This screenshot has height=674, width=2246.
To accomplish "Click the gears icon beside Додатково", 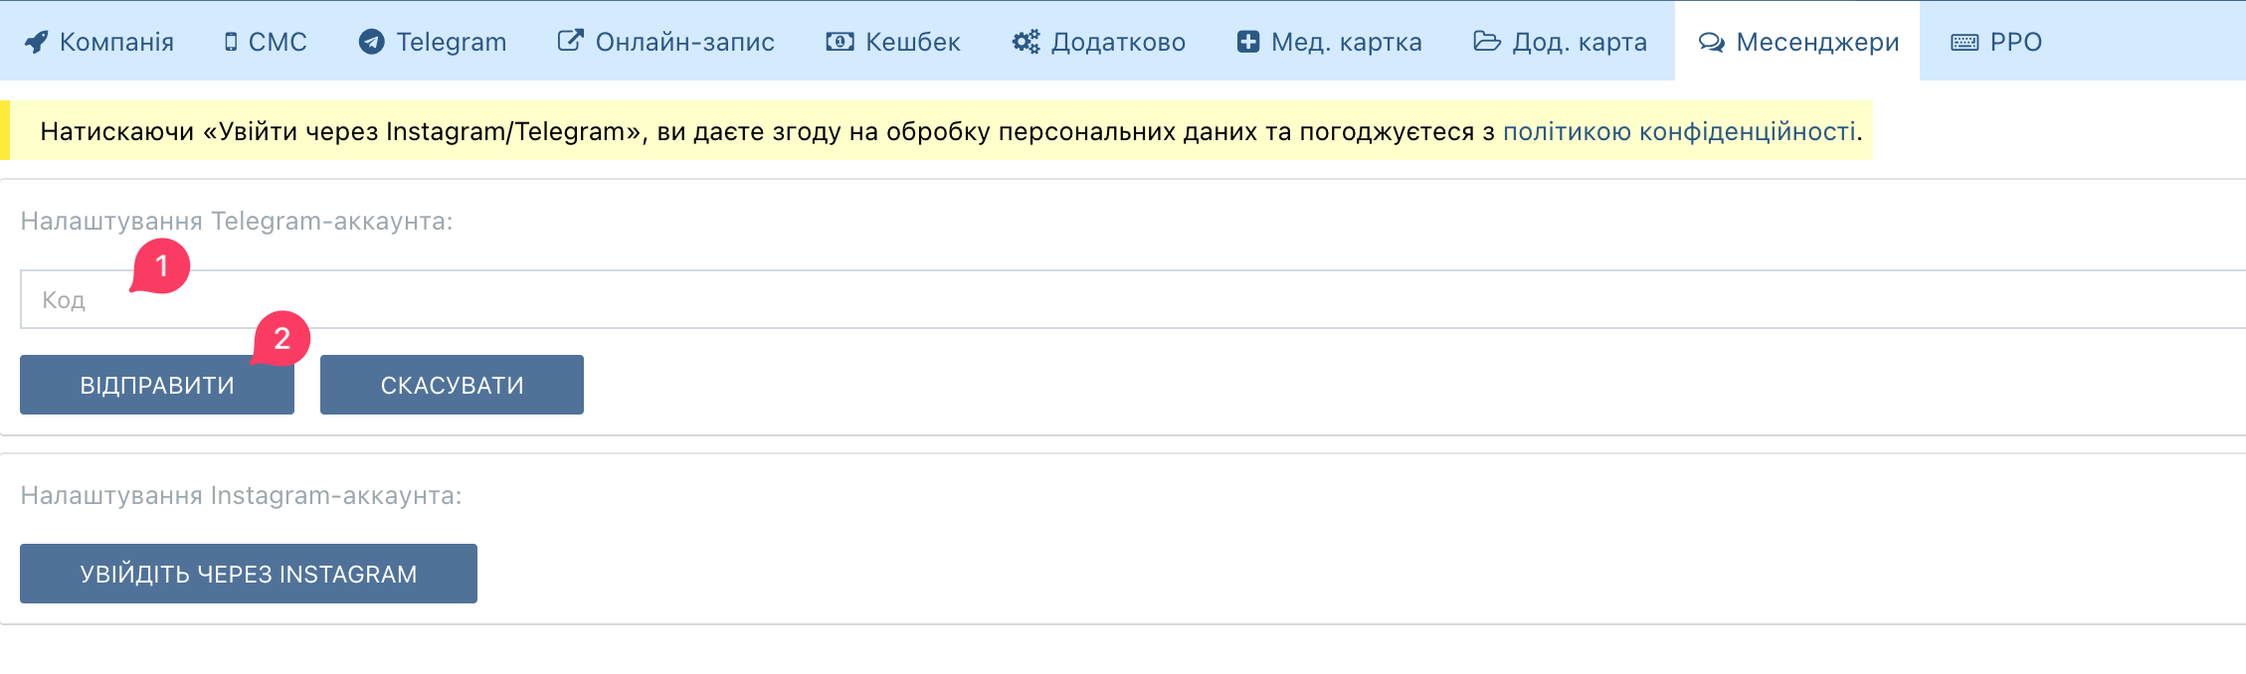I will click(x=1026, y=42).
